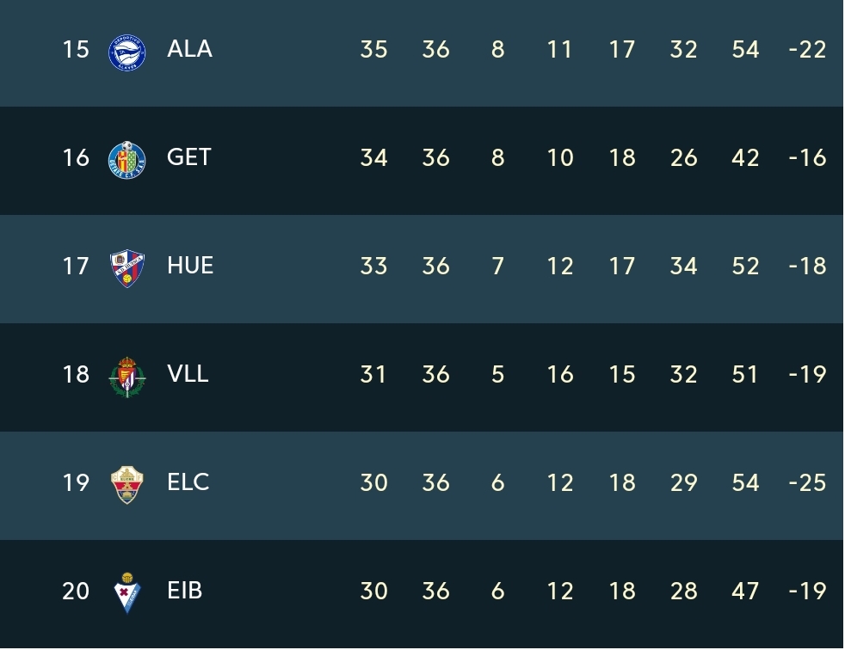Open the GET team link
Viewport: 845px width, 650px height.
188,157
